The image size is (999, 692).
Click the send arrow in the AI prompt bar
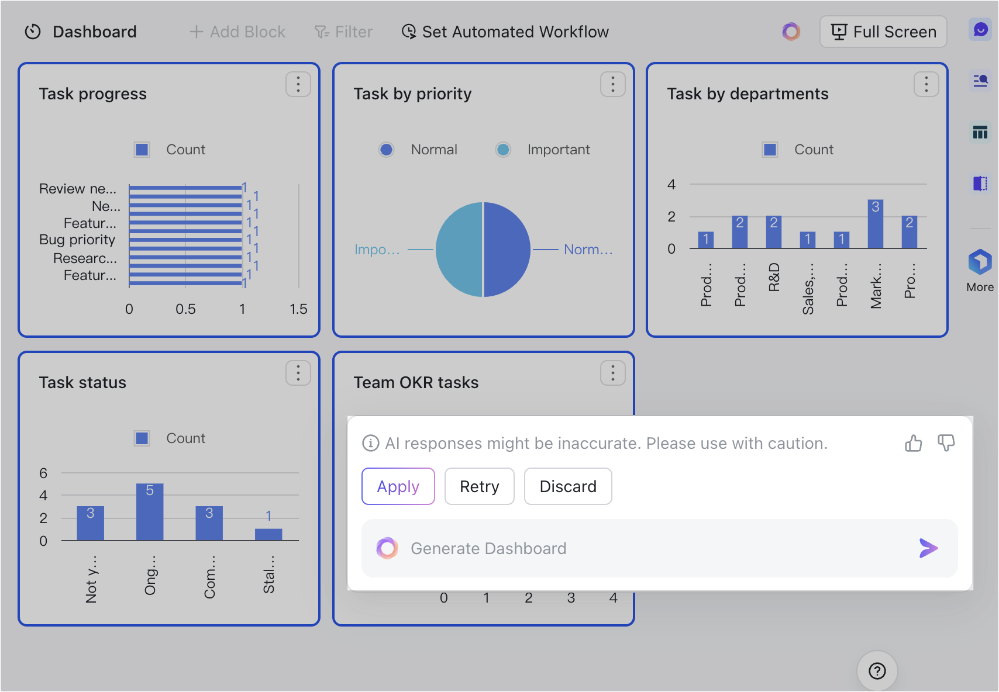[x=928, y=548]
